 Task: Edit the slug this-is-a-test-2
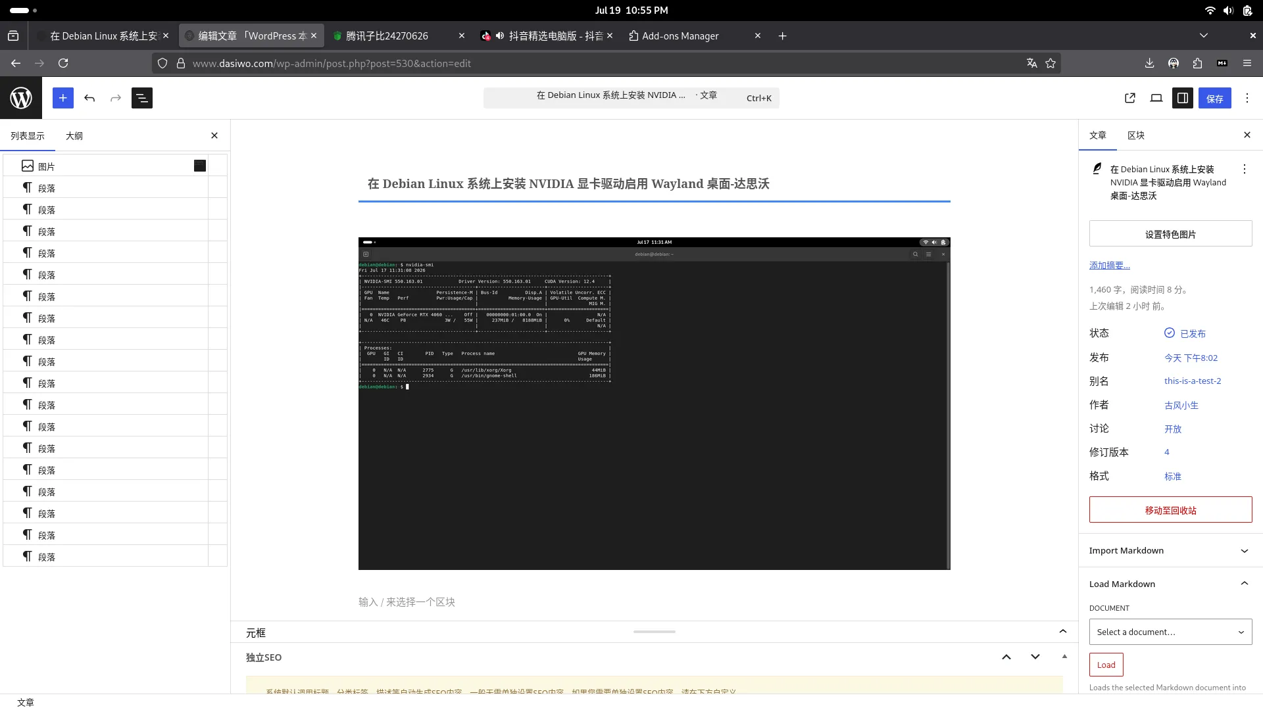[1193, 381]
